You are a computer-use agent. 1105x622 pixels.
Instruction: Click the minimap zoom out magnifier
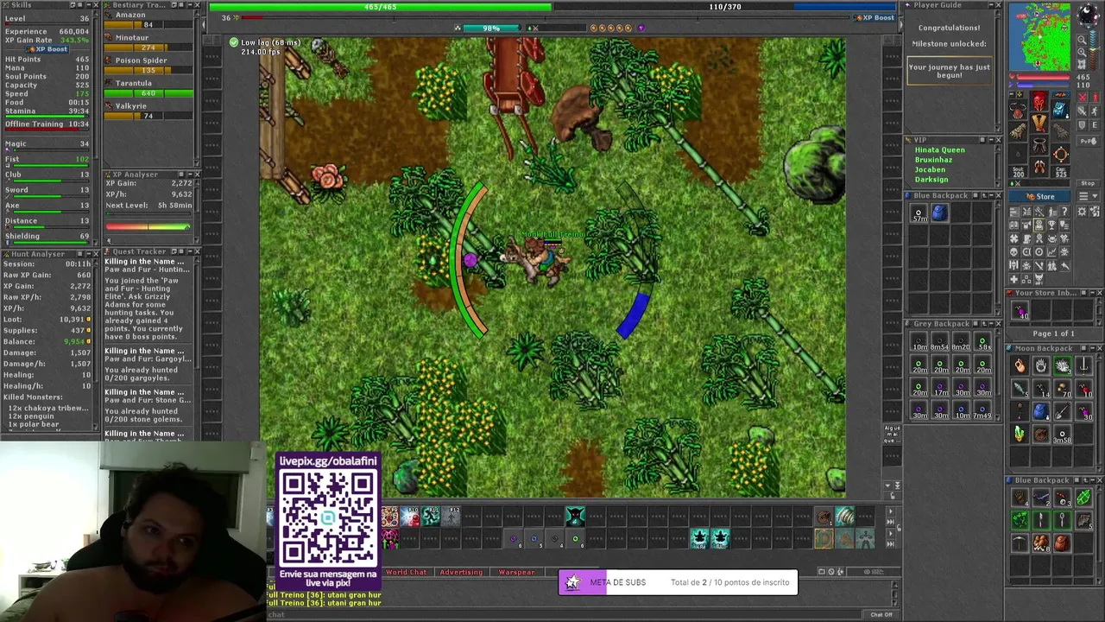[1082, 40]
